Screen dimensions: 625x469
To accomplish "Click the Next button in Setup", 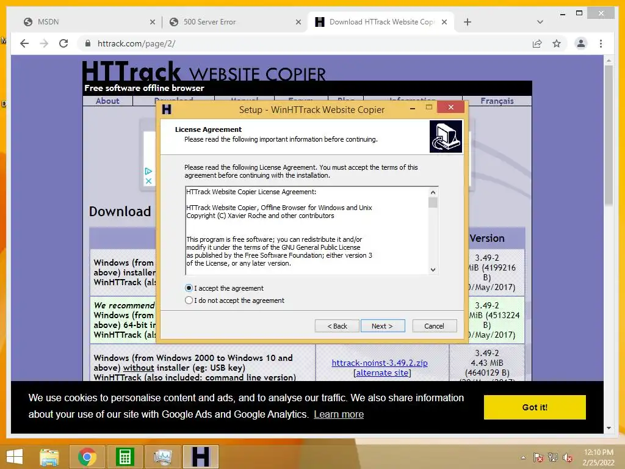I will [383, 326].
